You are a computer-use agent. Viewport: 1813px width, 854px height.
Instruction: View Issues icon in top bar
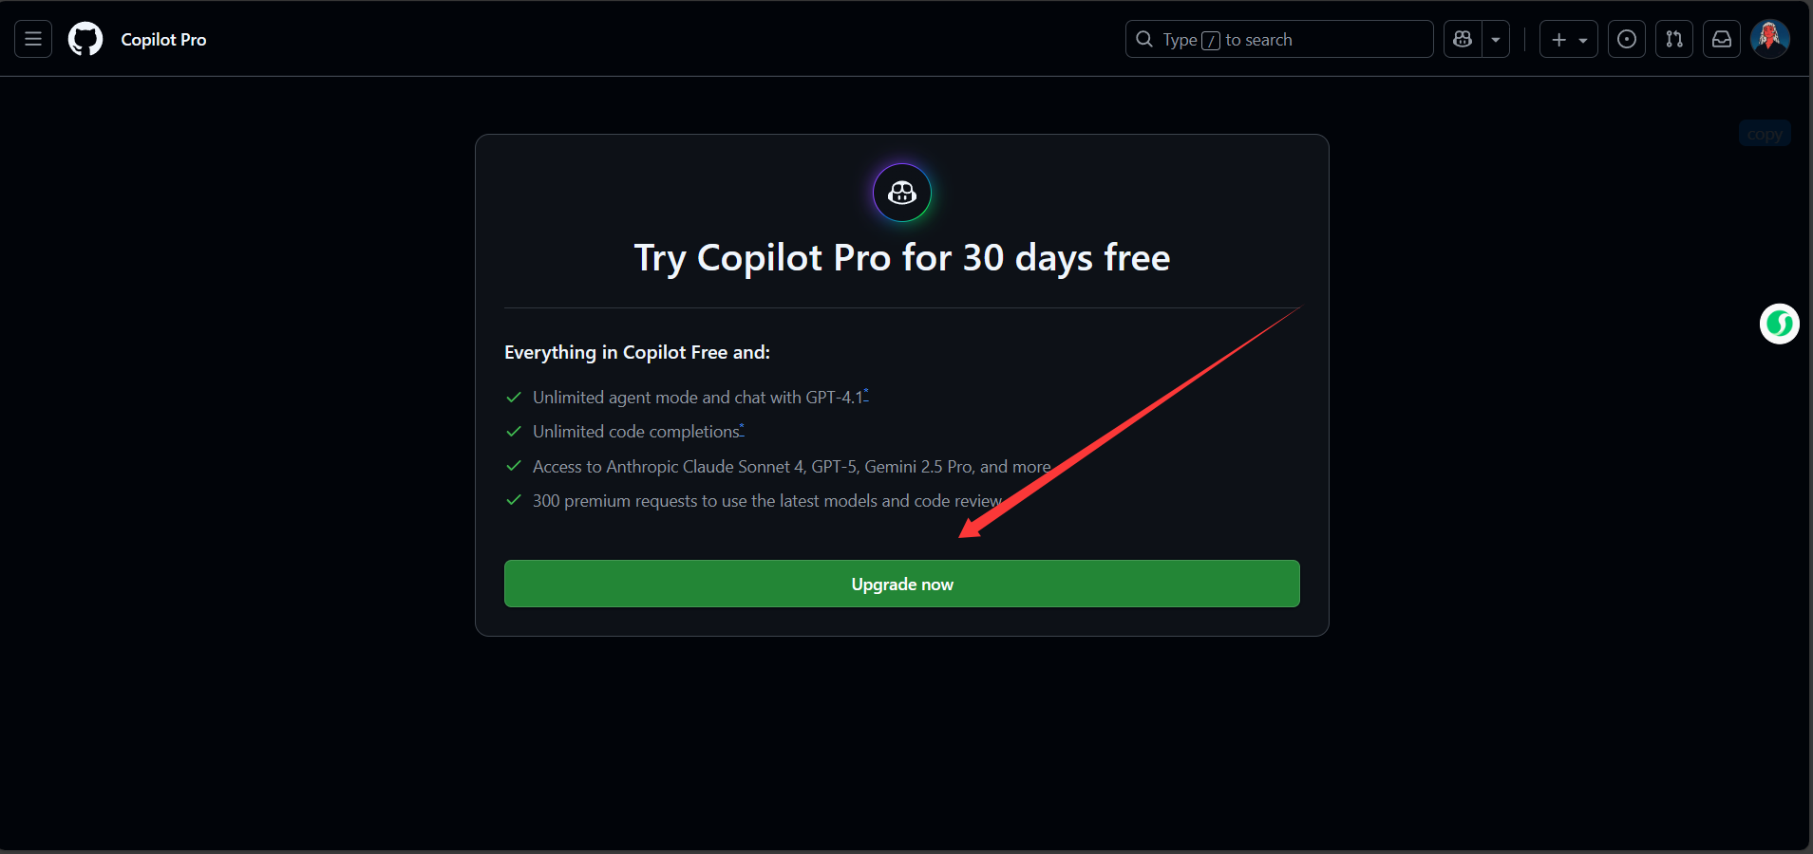click(1627, 39)
